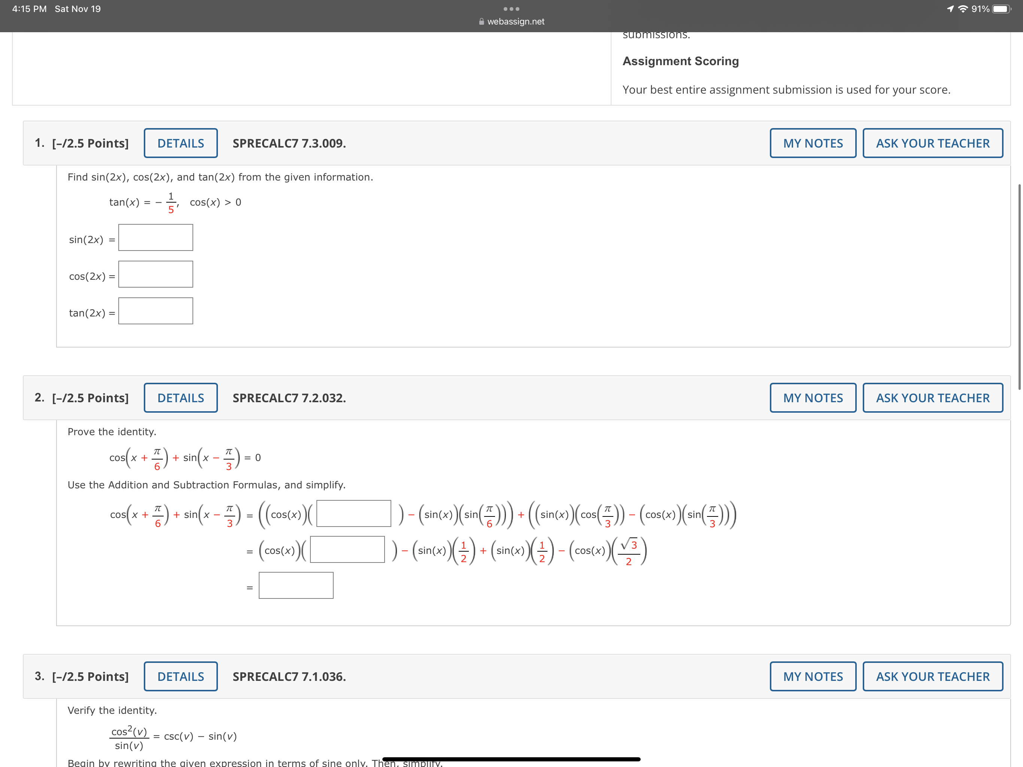Open MY NOTES for question 1
1023x767 pixels.
(x=813, y=143)
